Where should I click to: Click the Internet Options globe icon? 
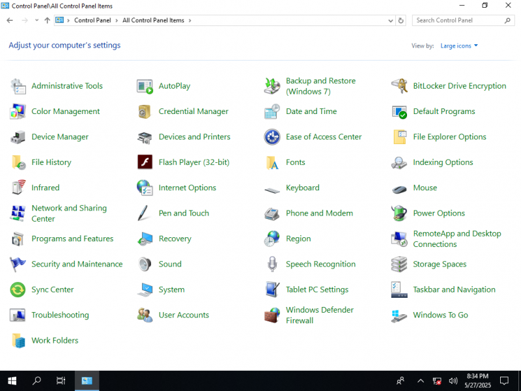pos(145,188)
